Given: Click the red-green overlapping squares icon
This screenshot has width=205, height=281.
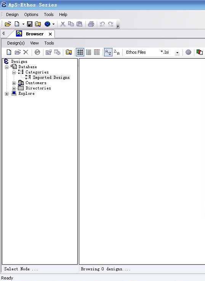Looking at the screenshot, I should (200, 52).
